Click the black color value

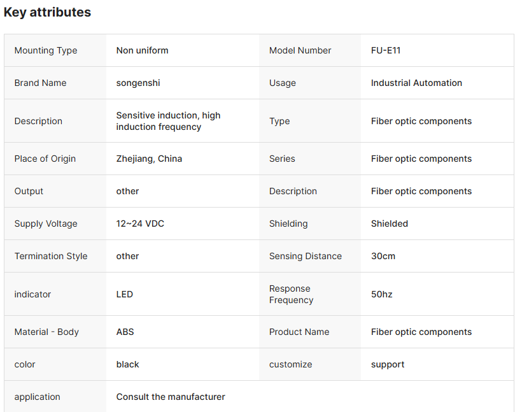[127, 364]
